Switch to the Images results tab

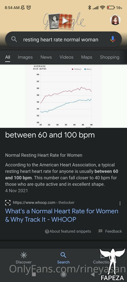25,57
